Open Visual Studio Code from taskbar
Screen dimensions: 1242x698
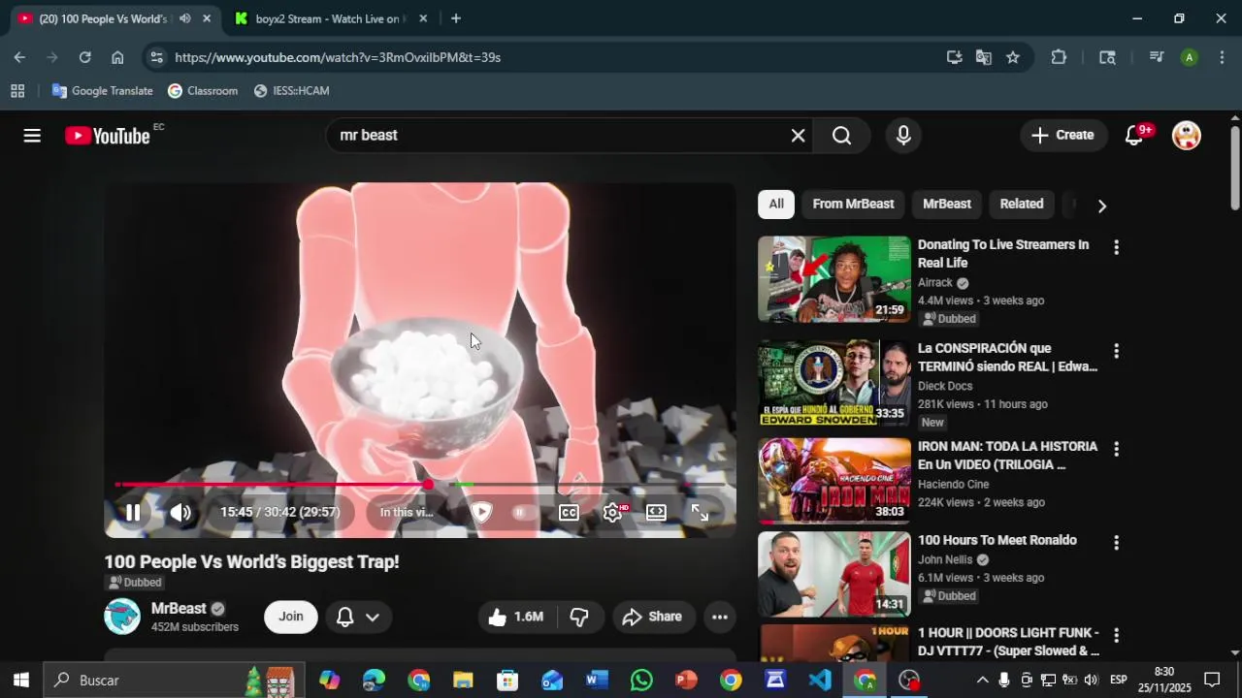tap(820, 681)
